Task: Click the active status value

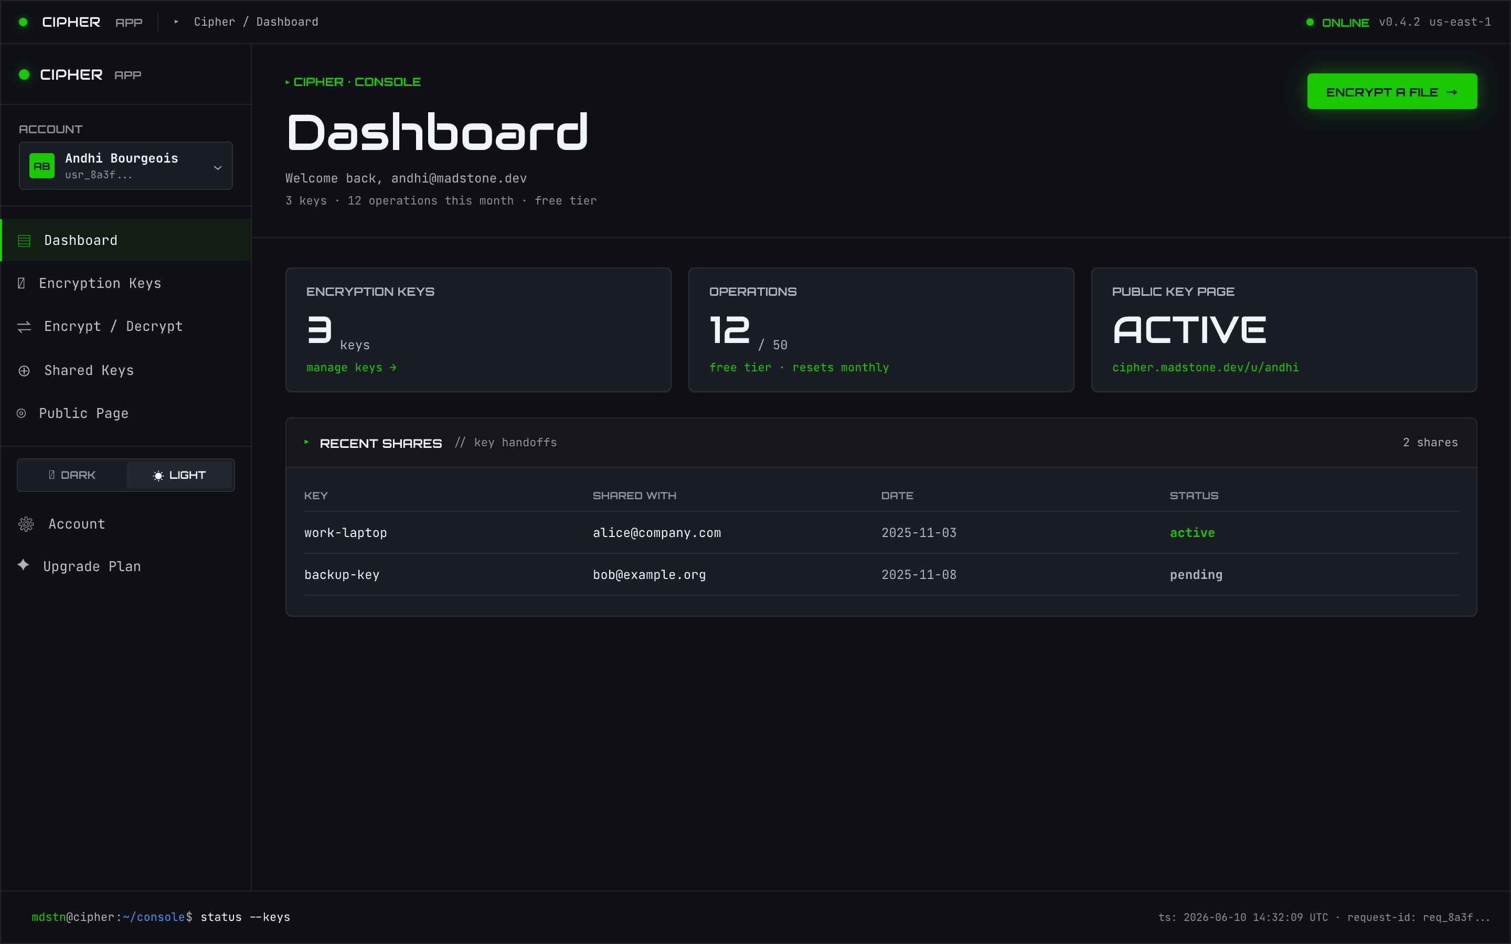Action: [1192, 532]
